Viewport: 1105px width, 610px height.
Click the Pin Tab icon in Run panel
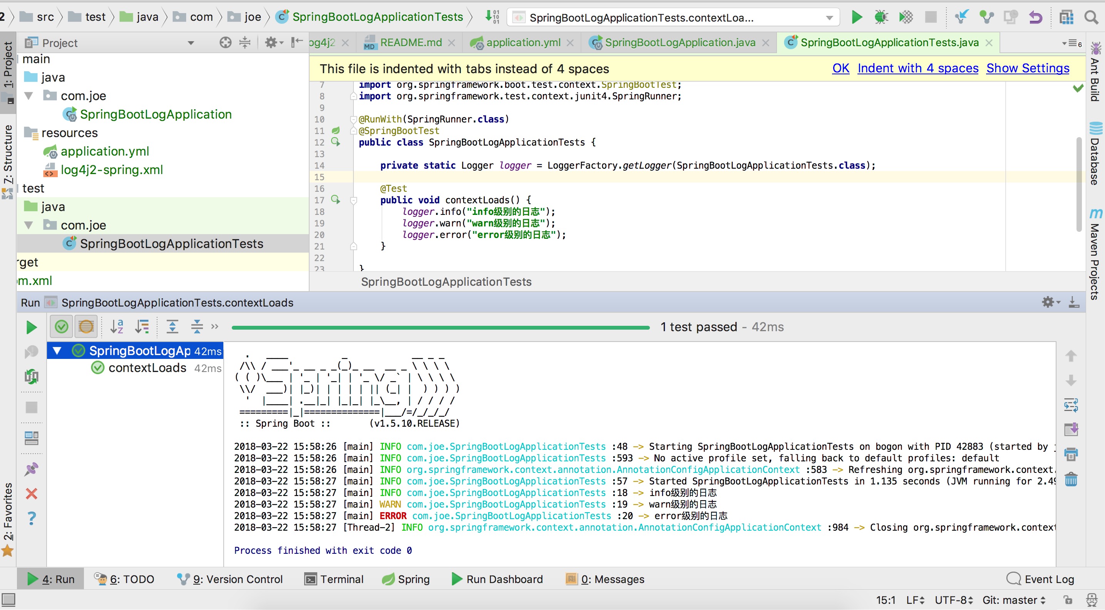[x=31, y=469]
